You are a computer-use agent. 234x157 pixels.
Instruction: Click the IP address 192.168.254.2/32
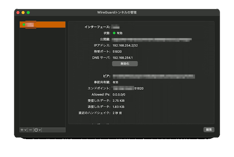click(125, 45)
